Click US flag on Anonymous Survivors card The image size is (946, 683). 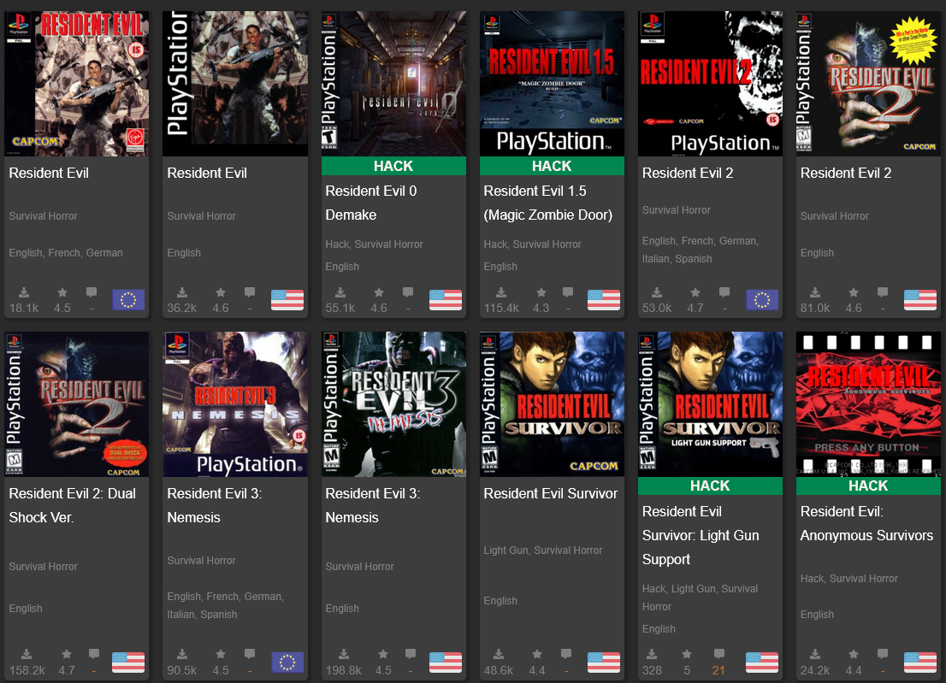pyautogui.click(x=920, y=662)
